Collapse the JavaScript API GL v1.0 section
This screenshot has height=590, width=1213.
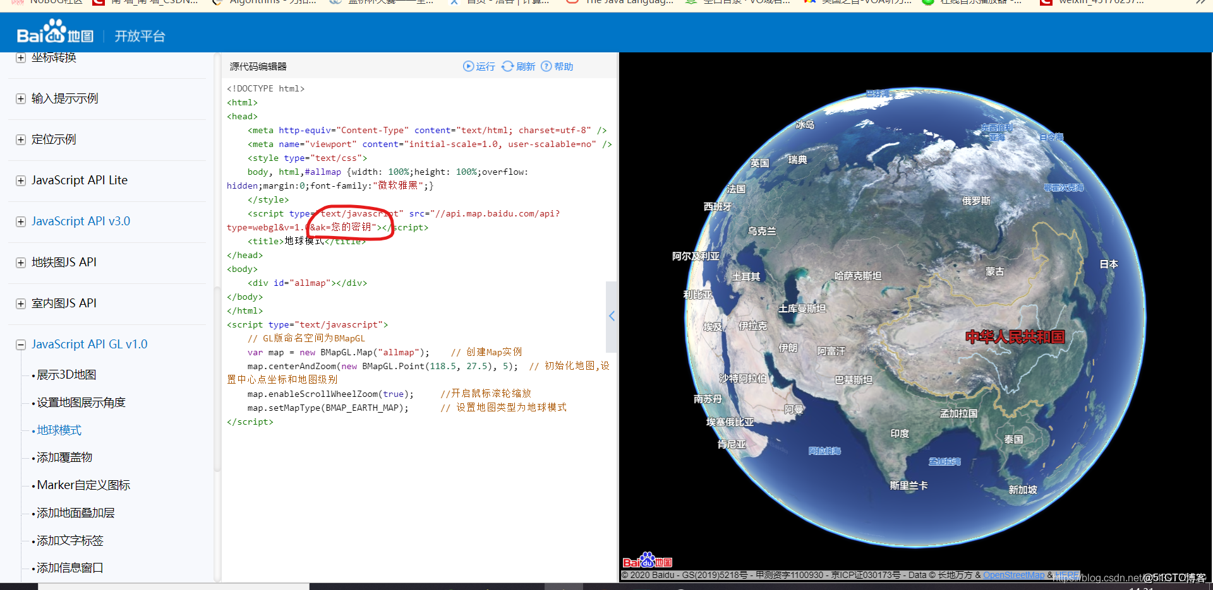pos(21,345)
